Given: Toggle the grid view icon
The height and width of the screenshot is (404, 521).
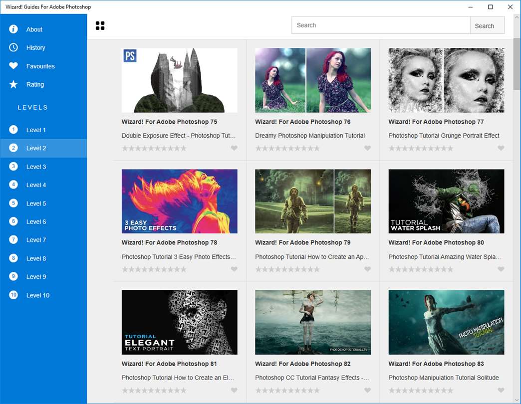Looking at the screenshot, I should tap(100, 25).
